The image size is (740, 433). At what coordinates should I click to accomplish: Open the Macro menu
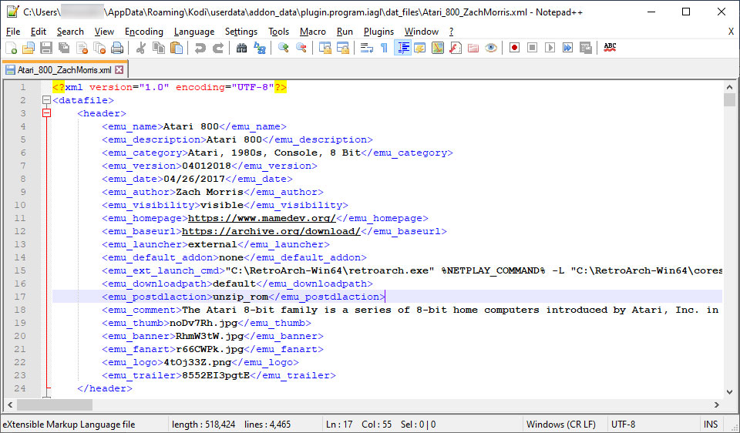312,32
